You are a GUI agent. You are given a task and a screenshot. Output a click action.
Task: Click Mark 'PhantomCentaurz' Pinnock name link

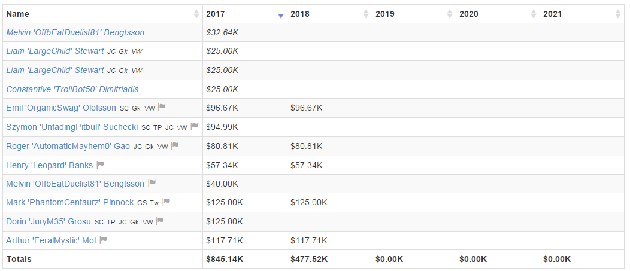70,202
